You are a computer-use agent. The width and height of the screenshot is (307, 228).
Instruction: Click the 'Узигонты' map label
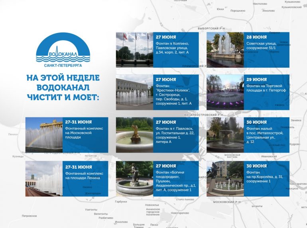tap(91, 210)
